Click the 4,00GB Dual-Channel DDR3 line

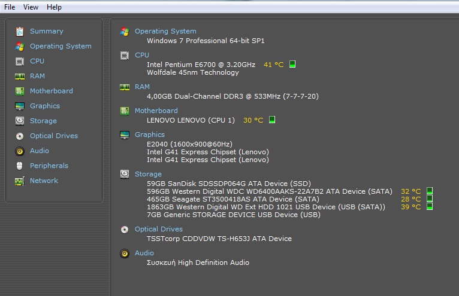[x=232, y=96]
